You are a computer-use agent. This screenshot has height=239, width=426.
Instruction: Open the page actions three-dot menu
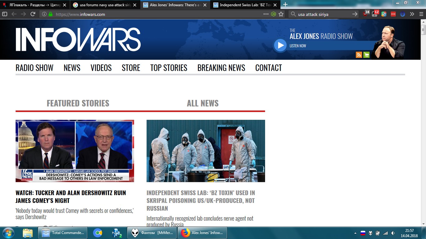266,14
